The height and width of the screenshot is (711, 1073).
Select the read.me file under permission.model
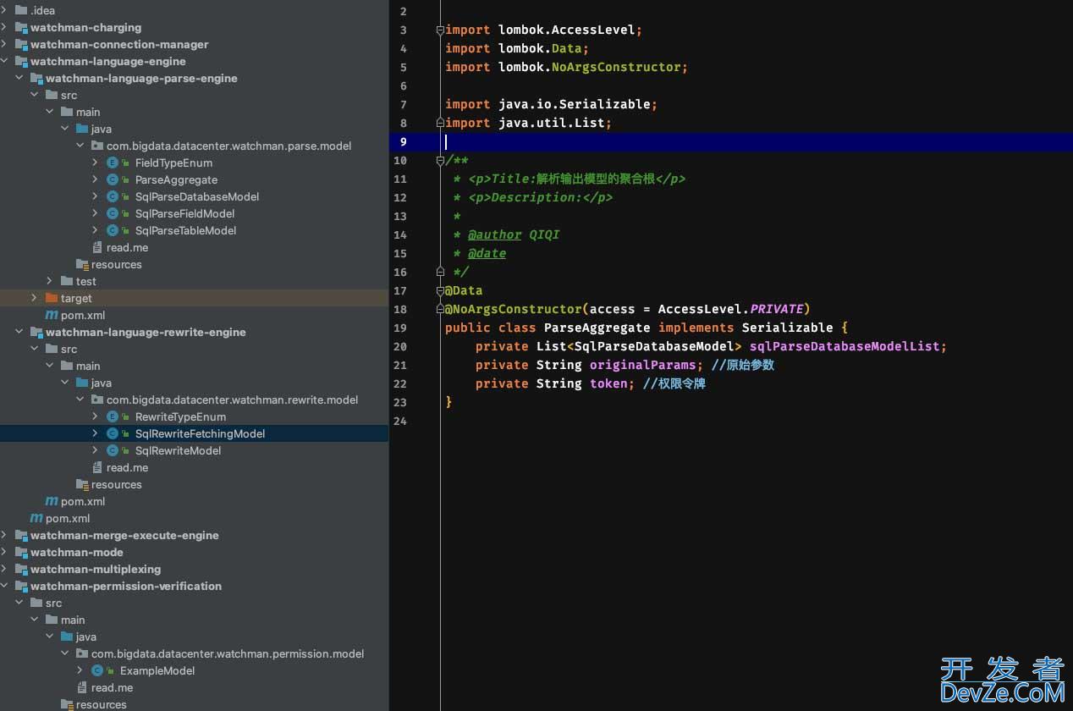point(113,687)
